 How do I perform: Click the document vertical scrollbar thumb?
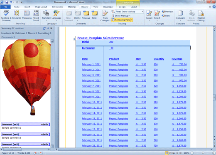click(x=214, y=97)
